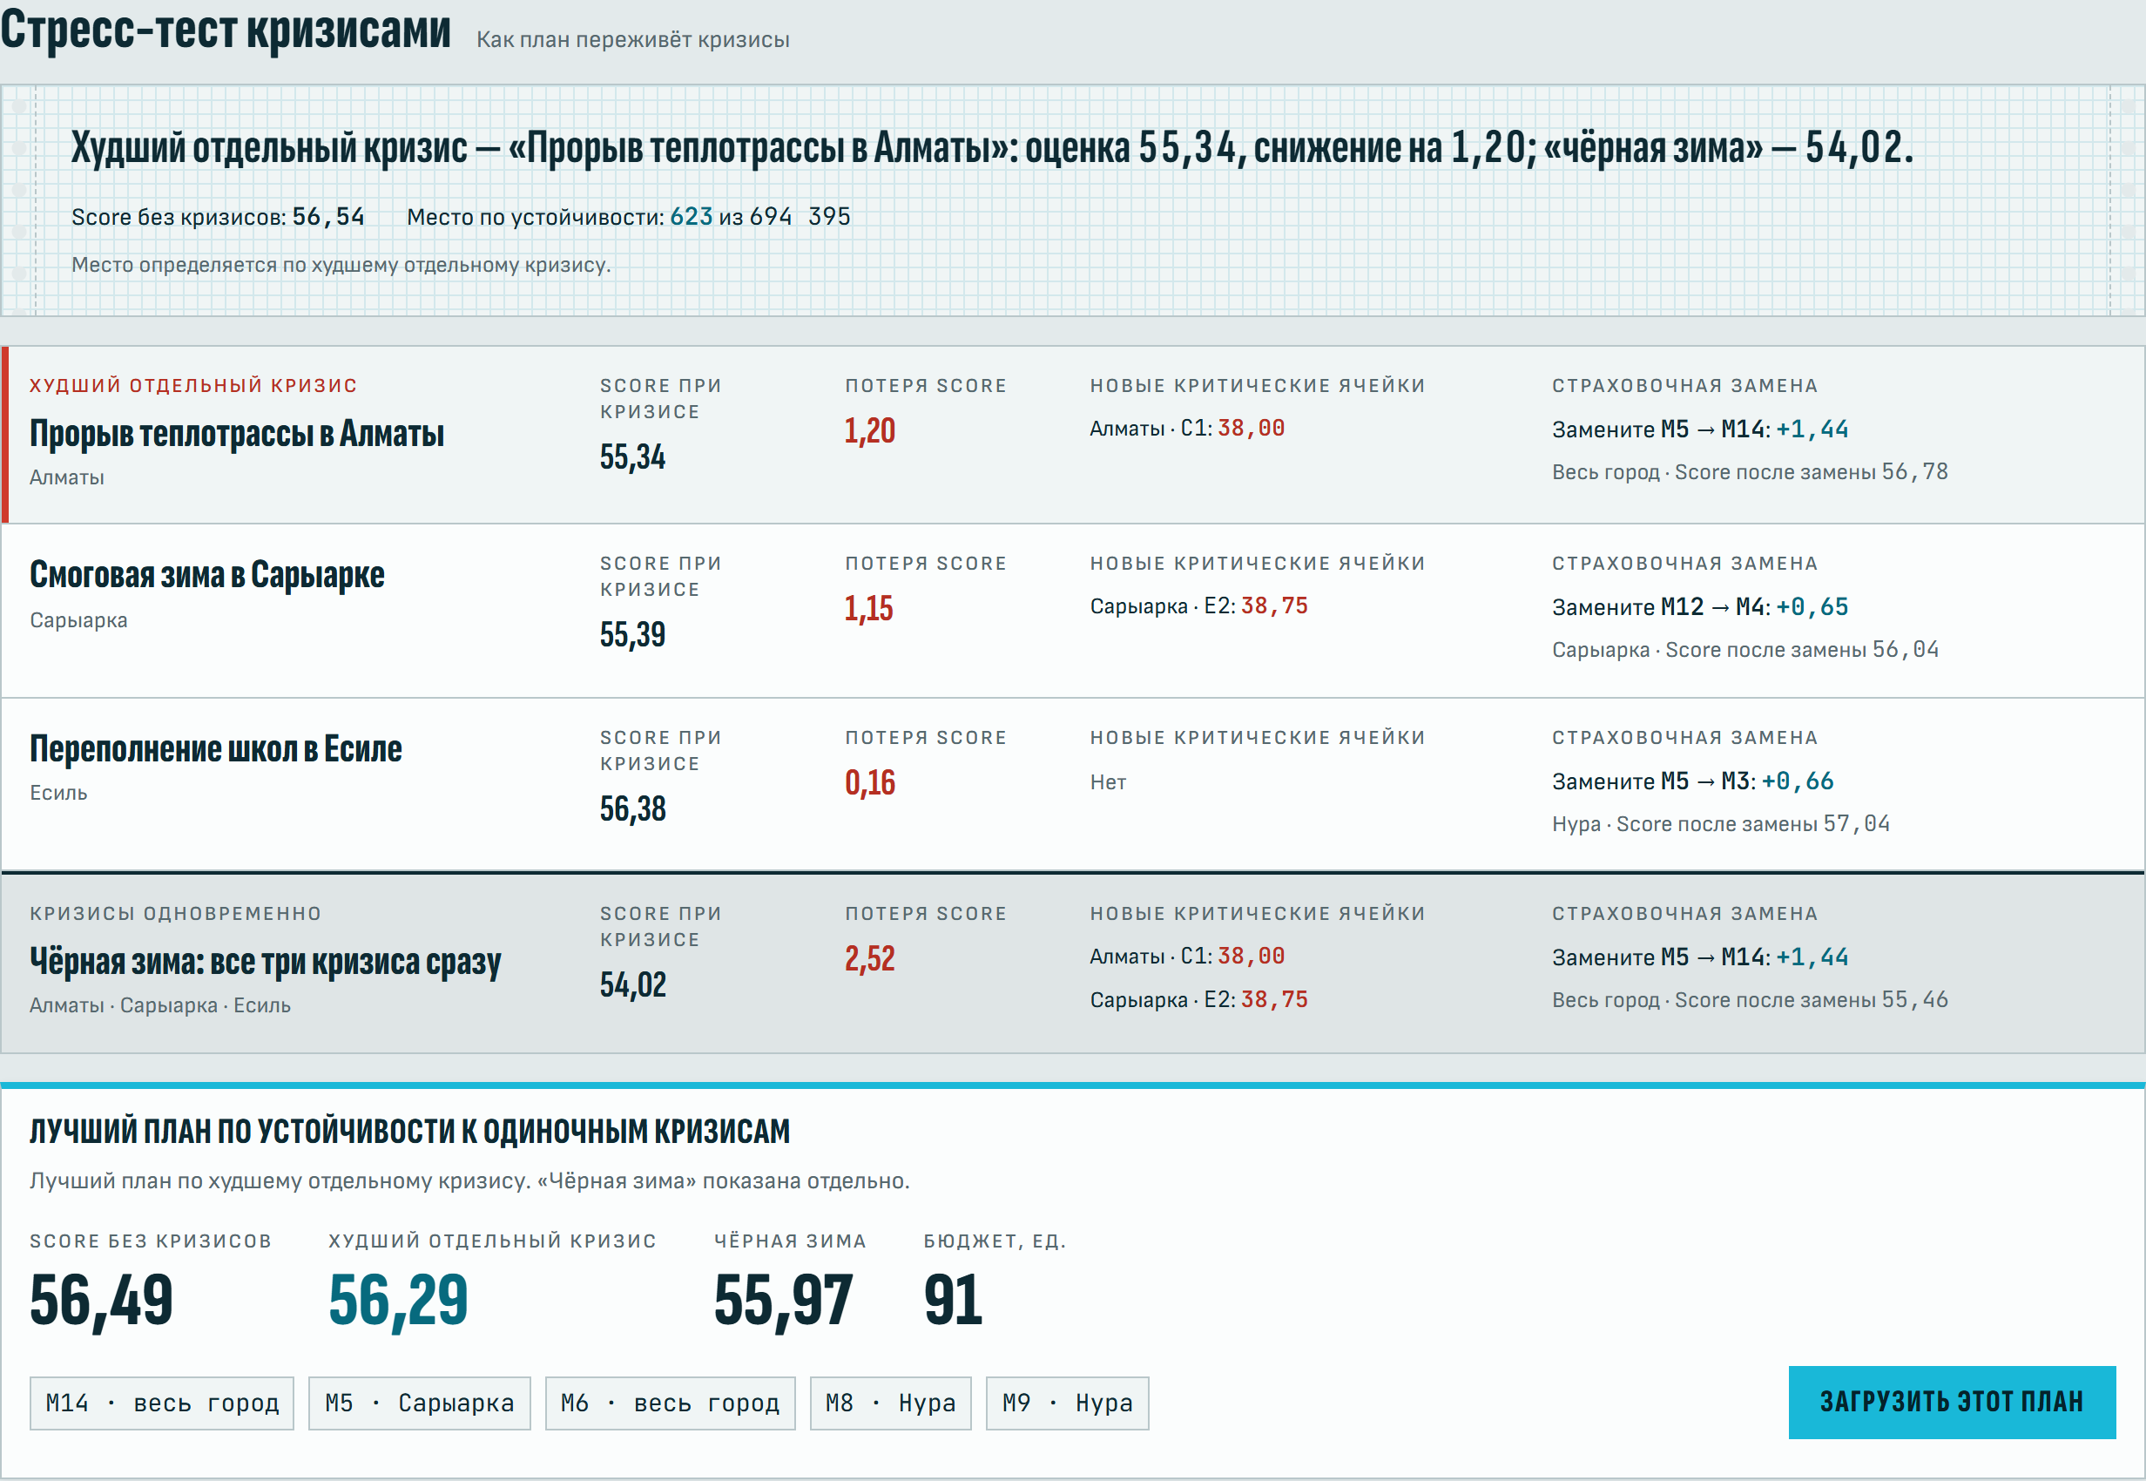Click «Место определяется по худшему отдельному кризису» note
The height and width of the screenshot is (1481, 2146).
coord(341,265)
